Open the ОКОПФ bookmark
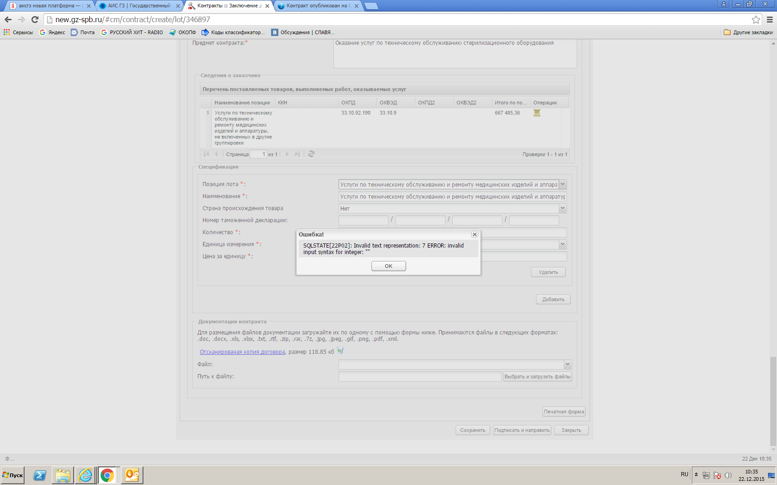The width and height of the screenshot is (777, 485). click(183, 32)
